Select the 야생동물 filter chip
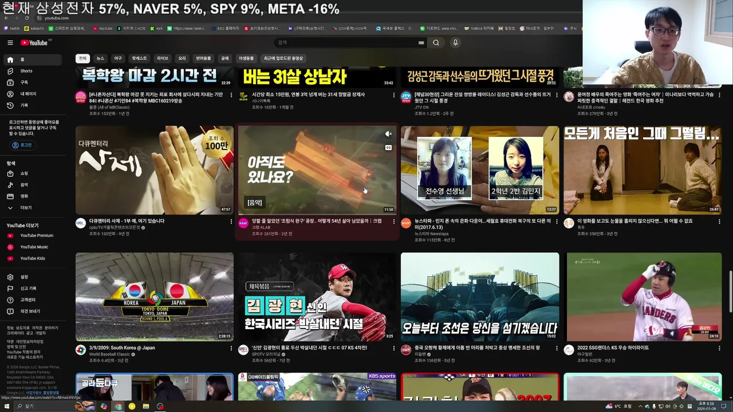Screen dimensions: 733x412 (x=246, y=58)
